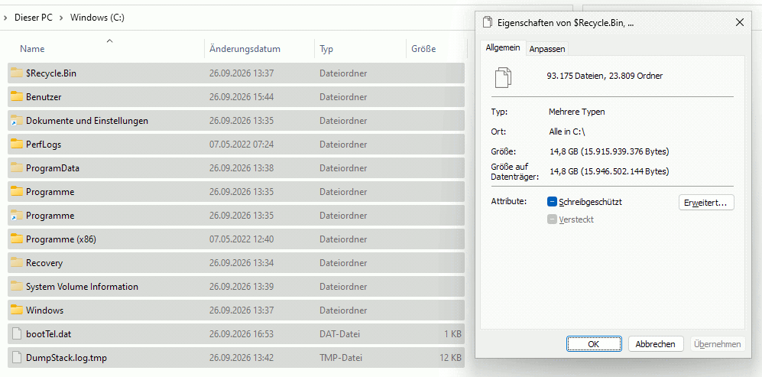Click the DumpStack.log.tmp file icon

coord(17,358)
